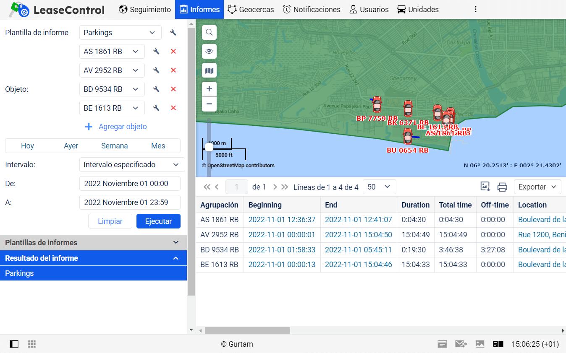The image size is (566, 353).
Task: Click the map zoom slider handle
Action: point(209,147)
